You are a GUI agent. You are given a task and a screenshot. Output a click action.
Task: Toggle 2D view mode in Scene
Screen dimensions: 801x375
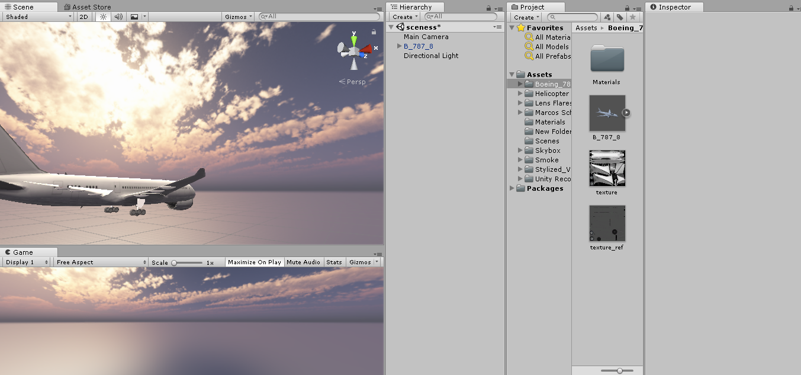(83, 17)
